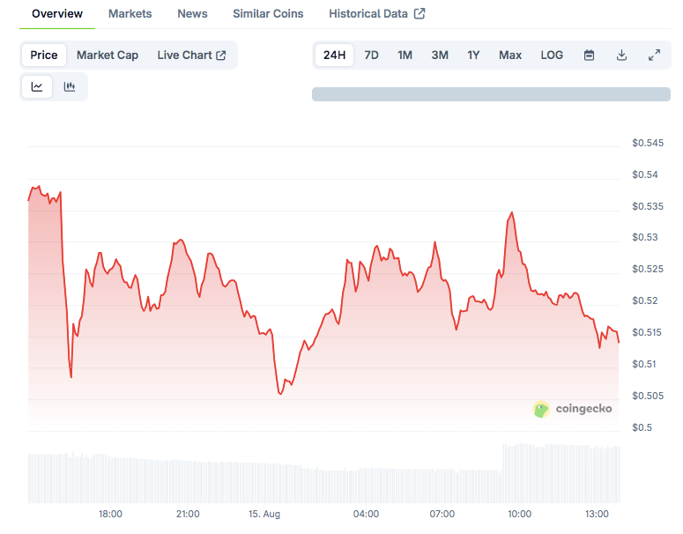Switch to line chart view icon

[x=37, y=86]
